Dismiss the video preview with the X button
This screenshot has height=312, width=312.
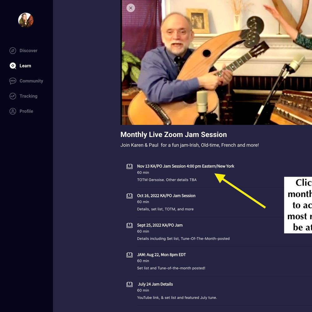coord(131,8)
